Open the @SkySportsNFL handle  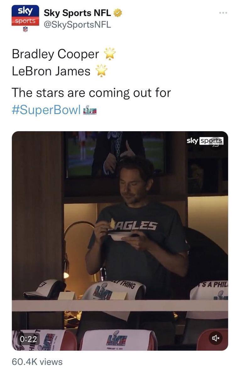77,25
